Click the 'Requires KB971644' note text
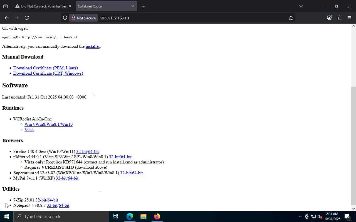Viewport: 356px width, 222px height. pos(94,162)
